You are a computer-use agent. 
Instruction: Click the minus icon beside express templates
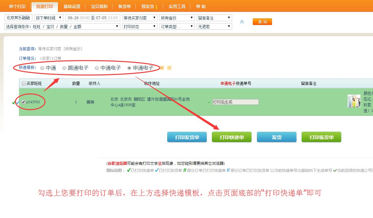tap(169, 68)
